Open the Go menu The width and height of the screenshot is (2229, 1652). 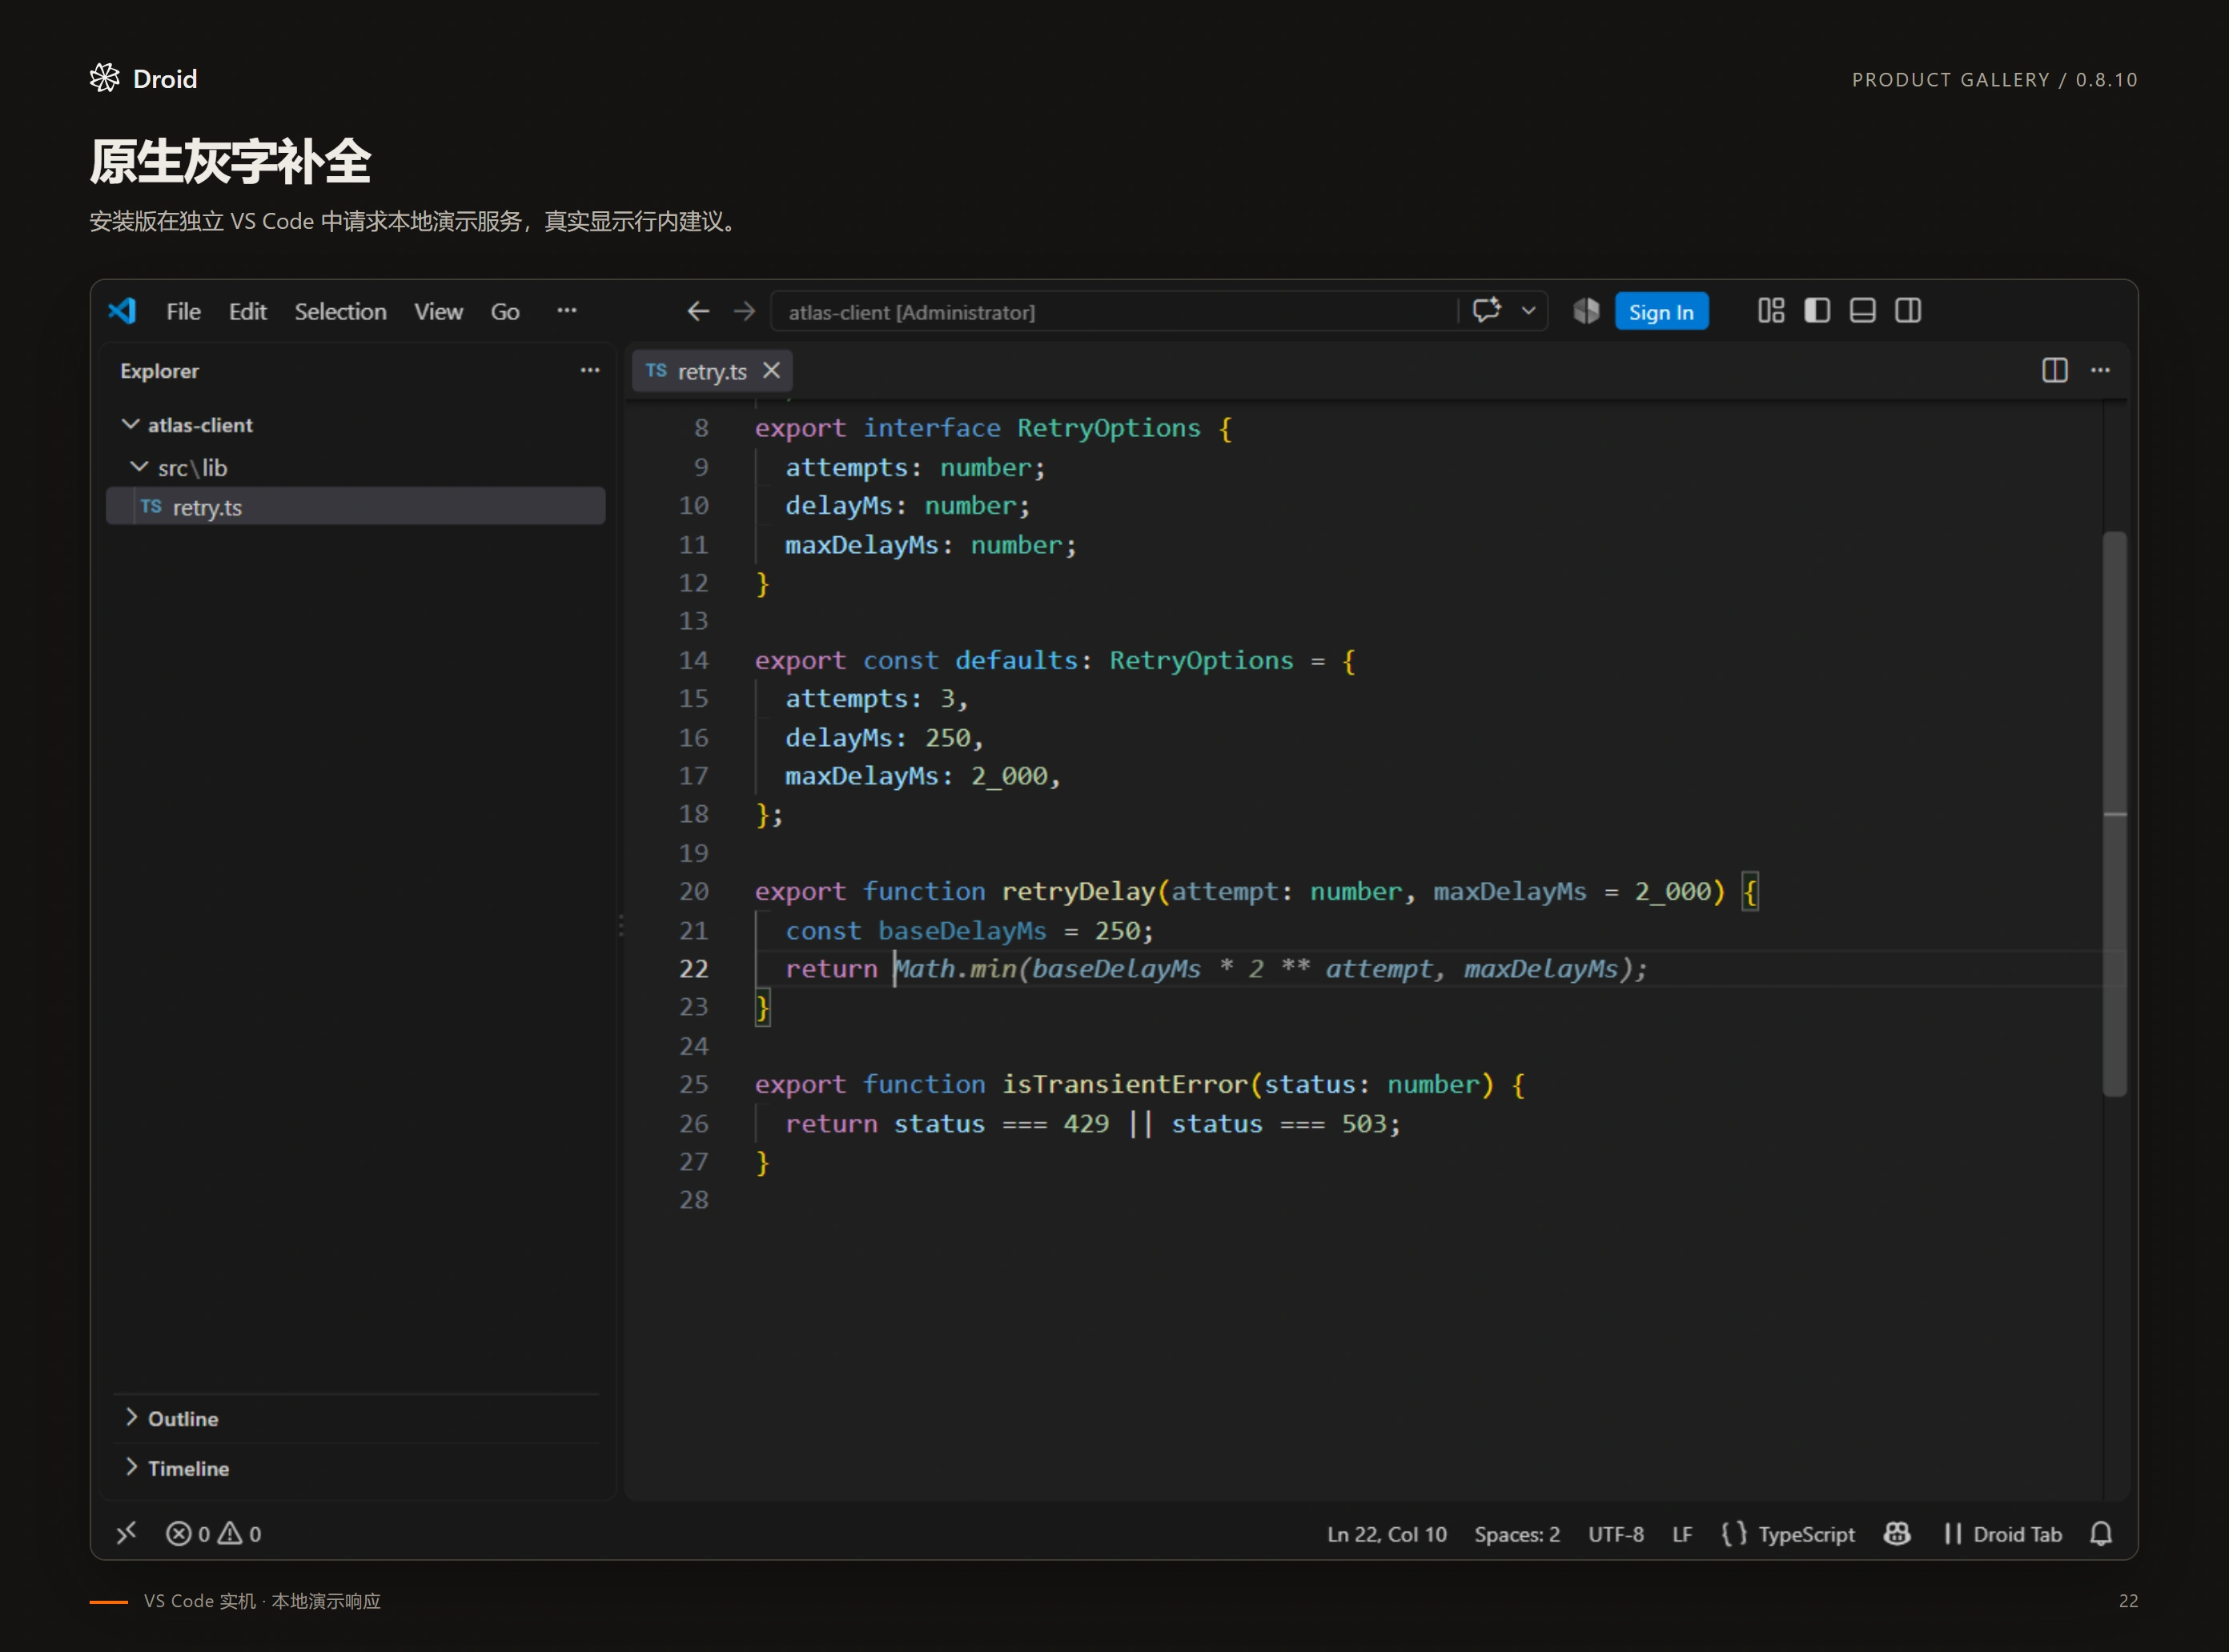pos(505,312)
